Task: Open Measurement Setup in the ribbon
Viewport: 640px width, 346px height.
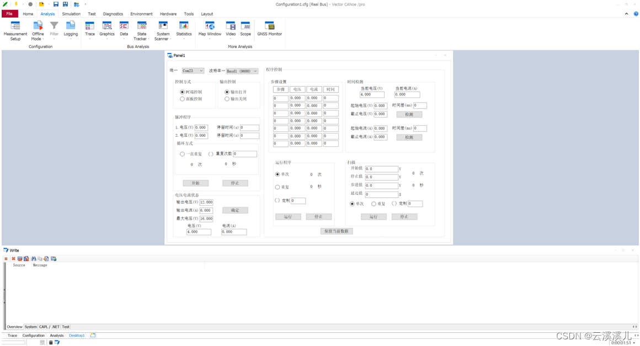Action: (x=15, y=31)
